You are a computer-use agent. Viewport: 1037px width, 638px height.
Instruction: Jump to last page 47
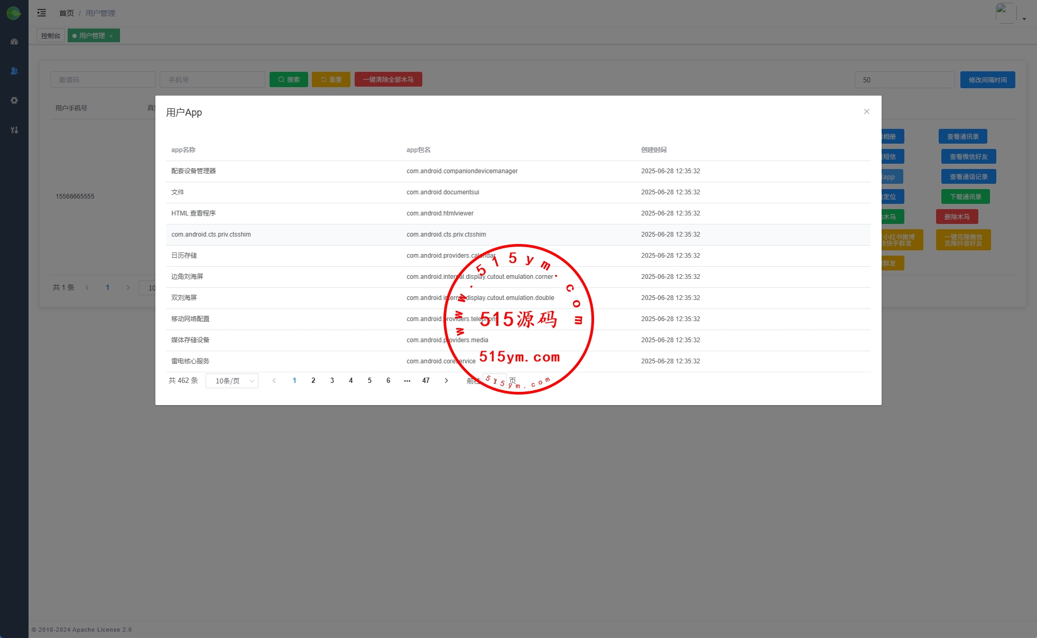[x=425, y=381]
